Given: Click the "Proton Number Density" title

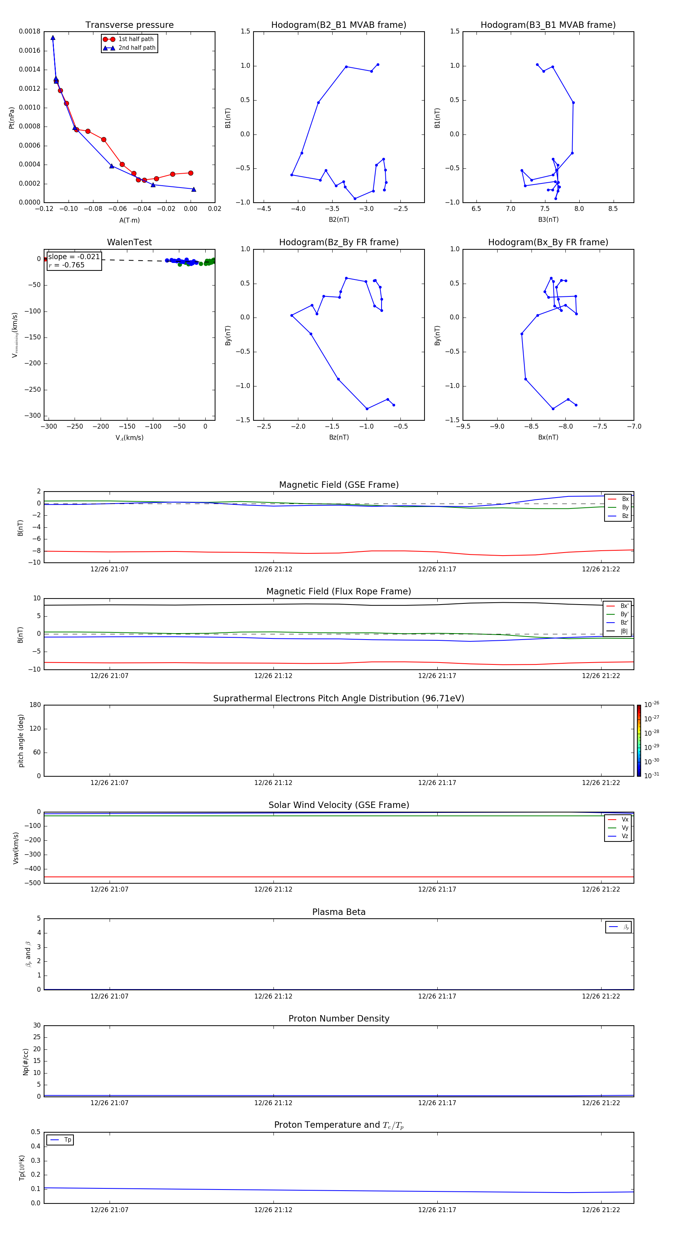Looking at the screenshot, I should [339, 1019].
